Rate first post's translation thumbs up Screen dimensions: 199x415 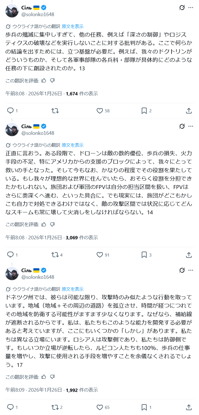click(44, 80)
